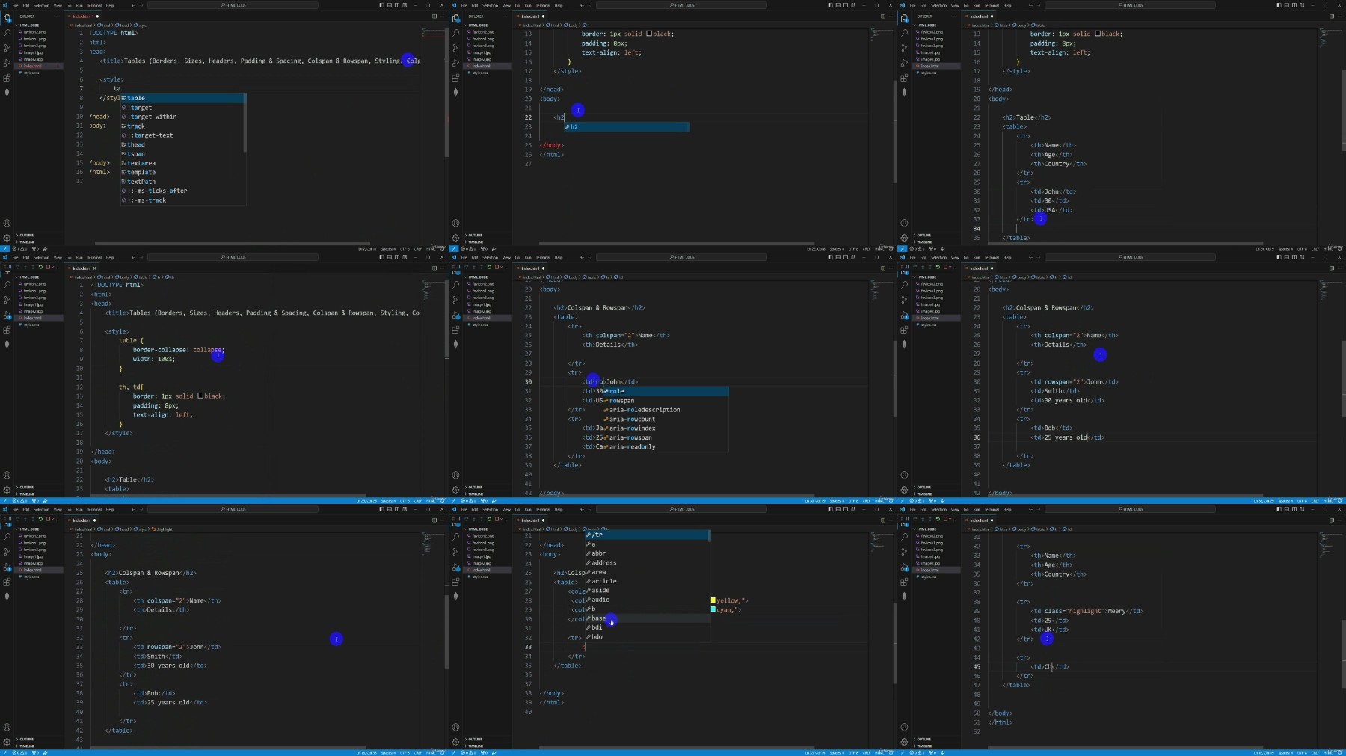Pick "thead" in the CSS autocomplete list

136,145
